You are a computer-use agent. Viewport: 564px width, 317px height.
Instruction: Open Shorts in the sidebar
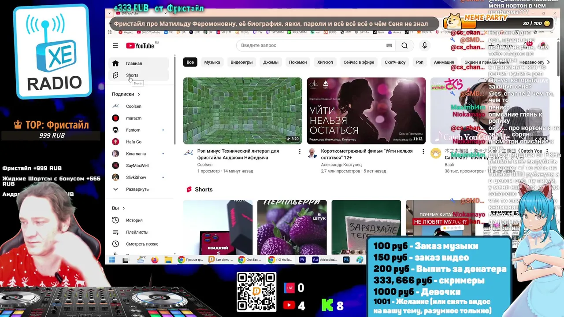[x=139, y=75]
